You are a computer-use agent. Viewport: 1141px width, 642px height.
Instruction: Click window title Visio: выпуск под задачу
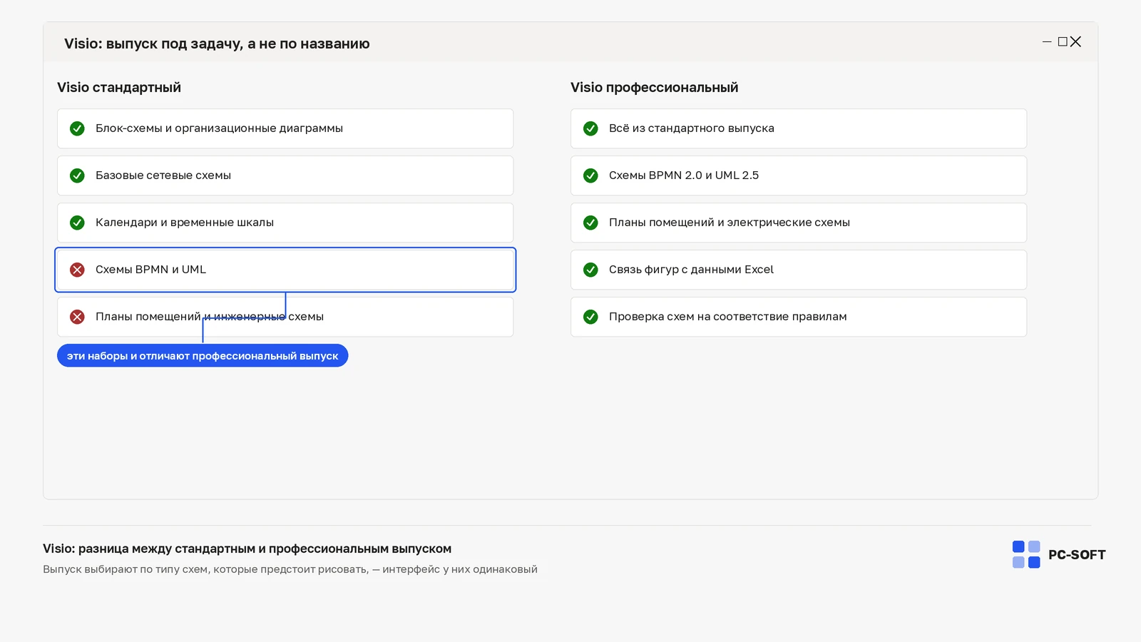click(217, 44)
